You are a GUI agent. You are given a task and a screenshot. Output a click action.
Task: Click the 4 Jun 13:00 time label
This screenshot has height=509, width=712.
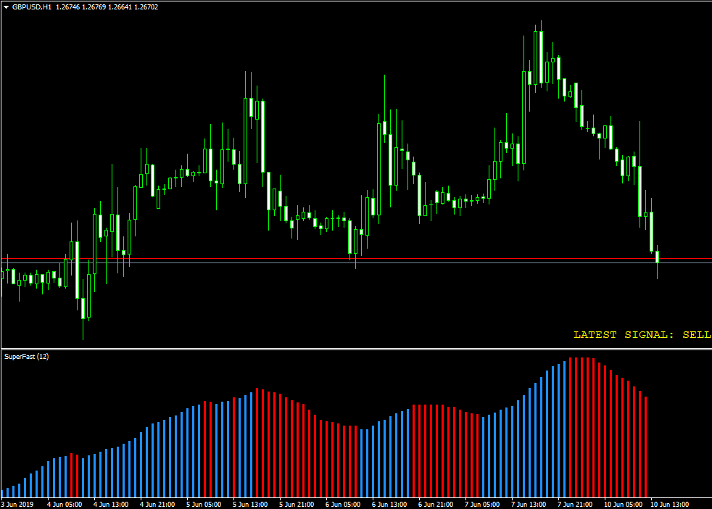112,504
